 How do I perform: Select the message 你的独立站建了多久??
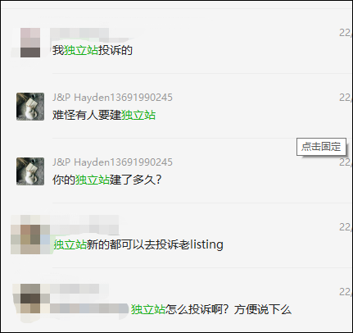point(107,180)
